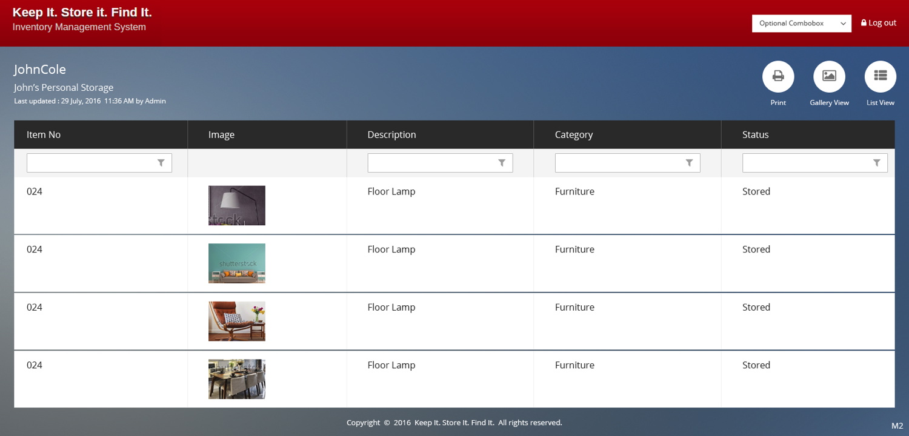Focus the Description filter text field
This screenshot has width=909, height=436.
431,163
